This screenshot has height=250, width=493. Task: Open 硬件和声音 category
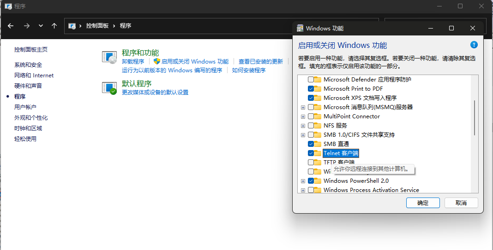click(x=28, y=86)
